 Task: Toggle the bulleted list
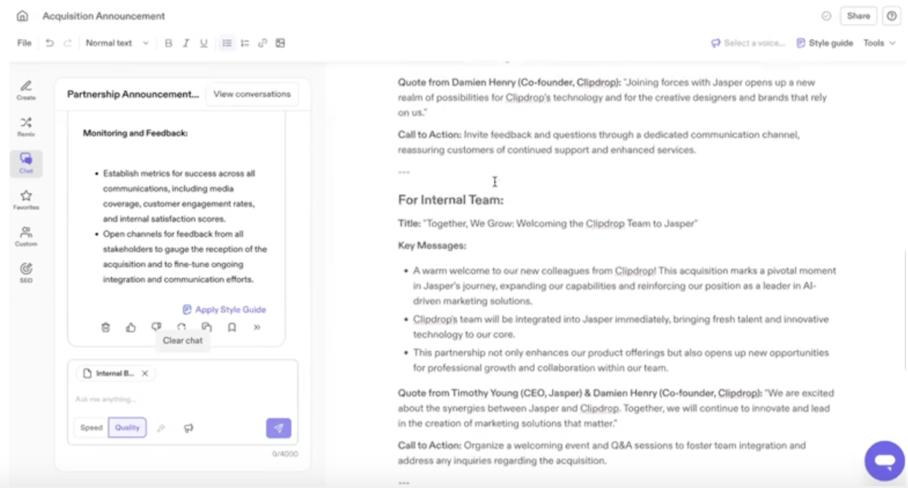point(227,43)
